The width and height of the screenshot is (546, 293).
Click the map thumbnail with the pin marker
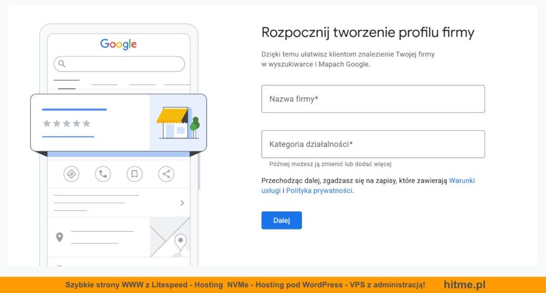pyautogui.click(x=170, y=237)
